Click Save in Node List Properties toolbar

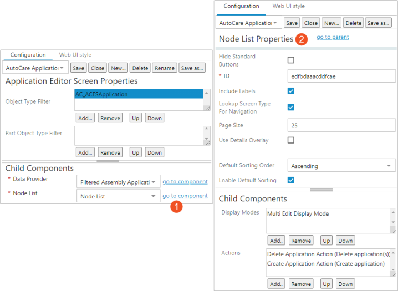point(292,23)
